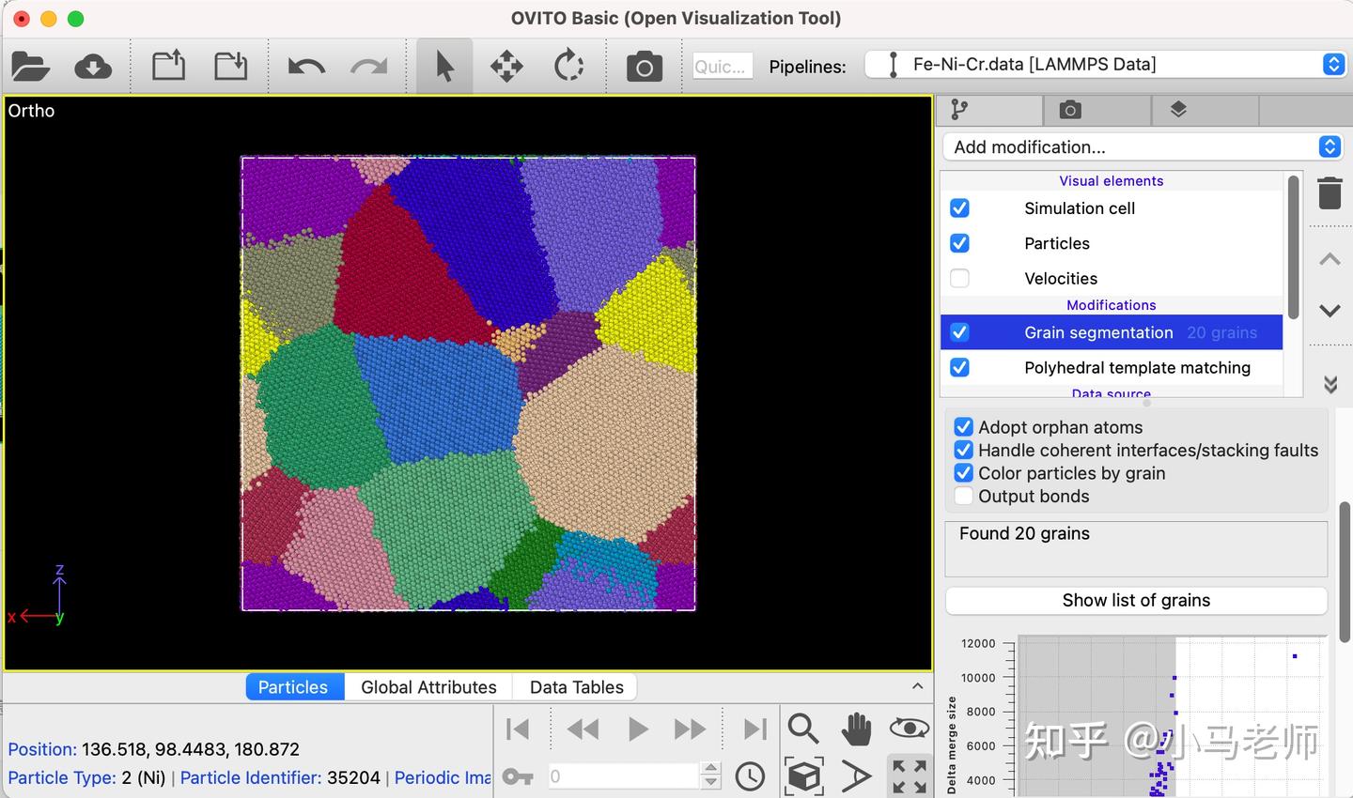Click Show list of grains button
The height and width of the screenshot is (798, 1353).
[x=1136, y=600]
